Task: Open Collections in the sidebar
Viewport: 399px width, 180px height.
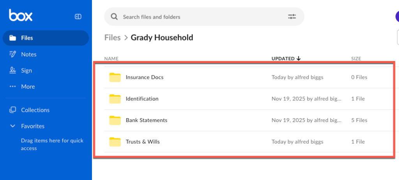Action: click(x=35, y=110)
